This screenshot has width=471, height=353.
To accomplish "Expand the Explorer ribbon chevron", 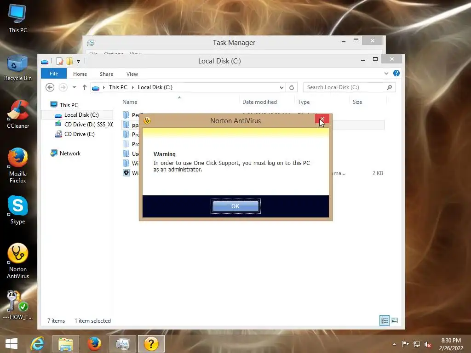I will [386, 73].
